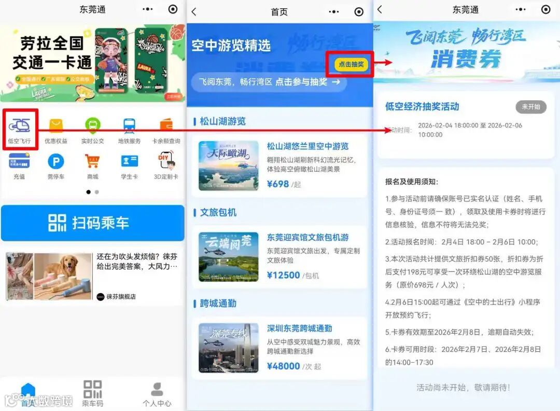
Task: Open more options in the left 东莞通 header
Action: (147, 9)
